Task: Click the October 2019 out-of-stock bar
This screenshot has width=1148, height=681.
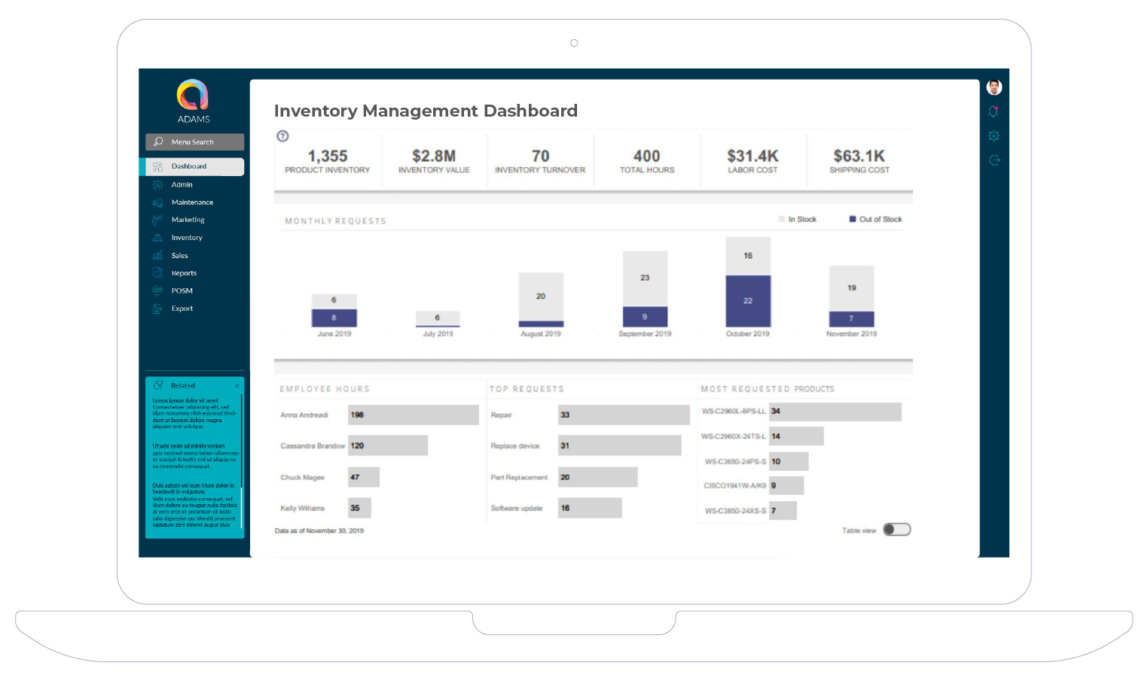Action: click(747, 301)
